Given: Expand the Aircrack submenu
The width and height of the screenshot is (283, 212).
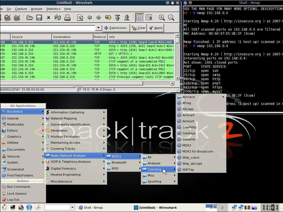Looking at the screenshot, I should [201, 97].
